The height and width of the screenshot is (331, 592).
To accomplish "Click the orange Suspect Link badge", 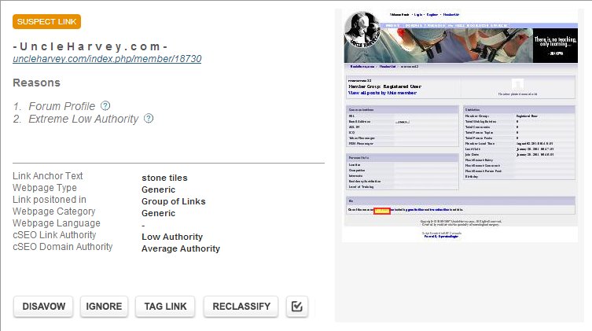I will coord(46,22).
